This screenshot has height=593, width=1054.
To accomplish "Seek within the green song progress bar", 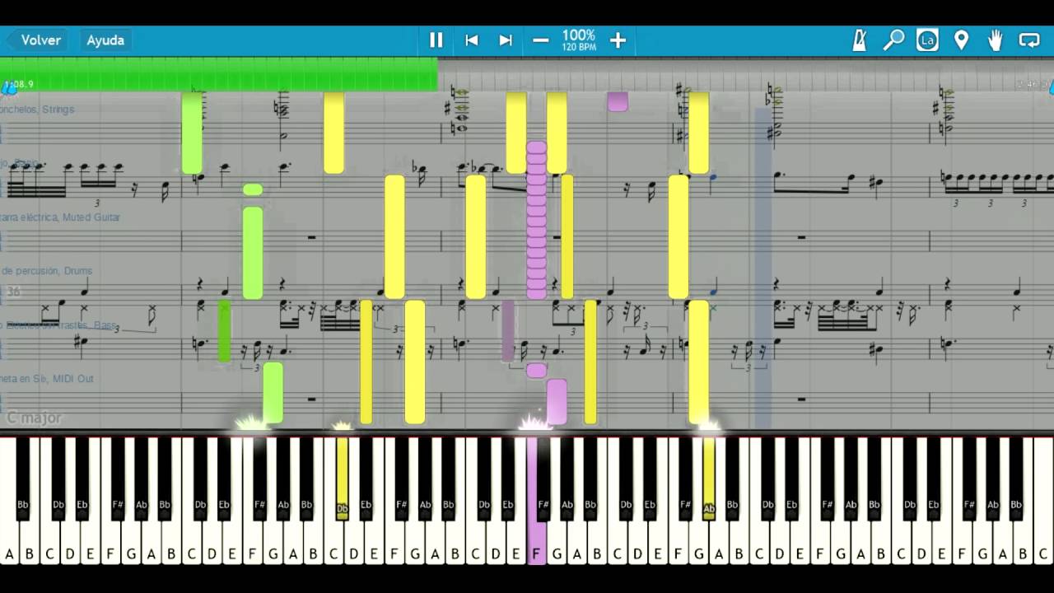I will (x=219, y=74).
